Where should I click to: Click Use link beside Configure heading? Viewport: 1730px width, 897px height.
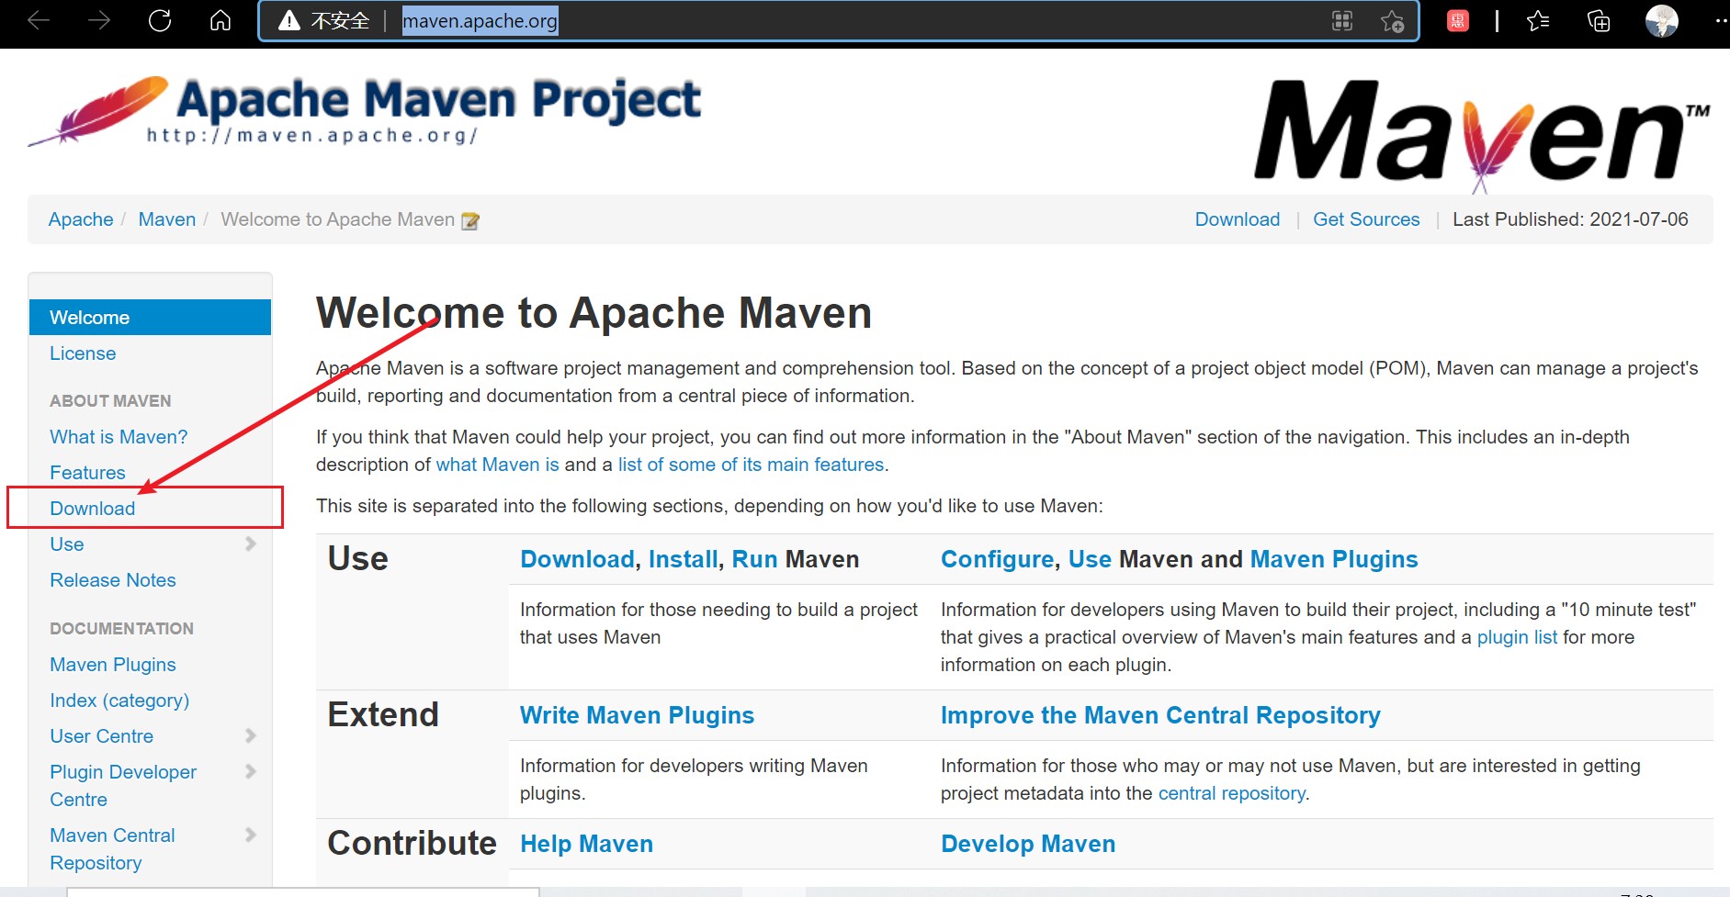[x=1090, y=559]
